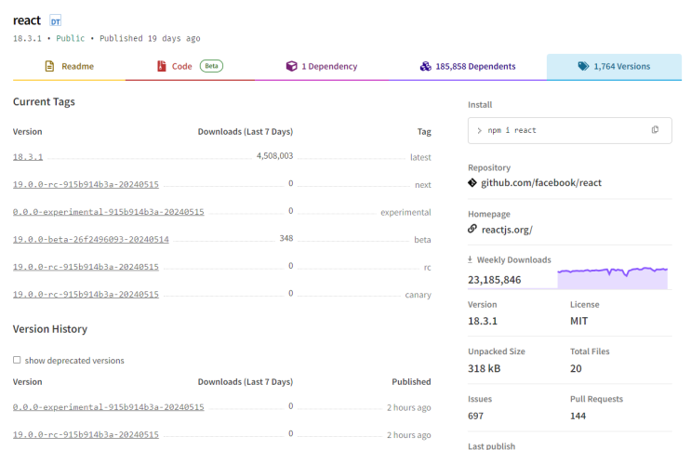Open the Readme tab
Image resolution: width=691 pixels, height=450 pixels.
(69, 66)
